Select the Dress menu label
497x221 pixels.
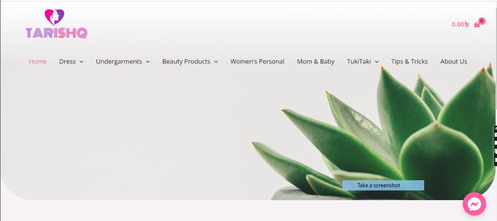67,62
